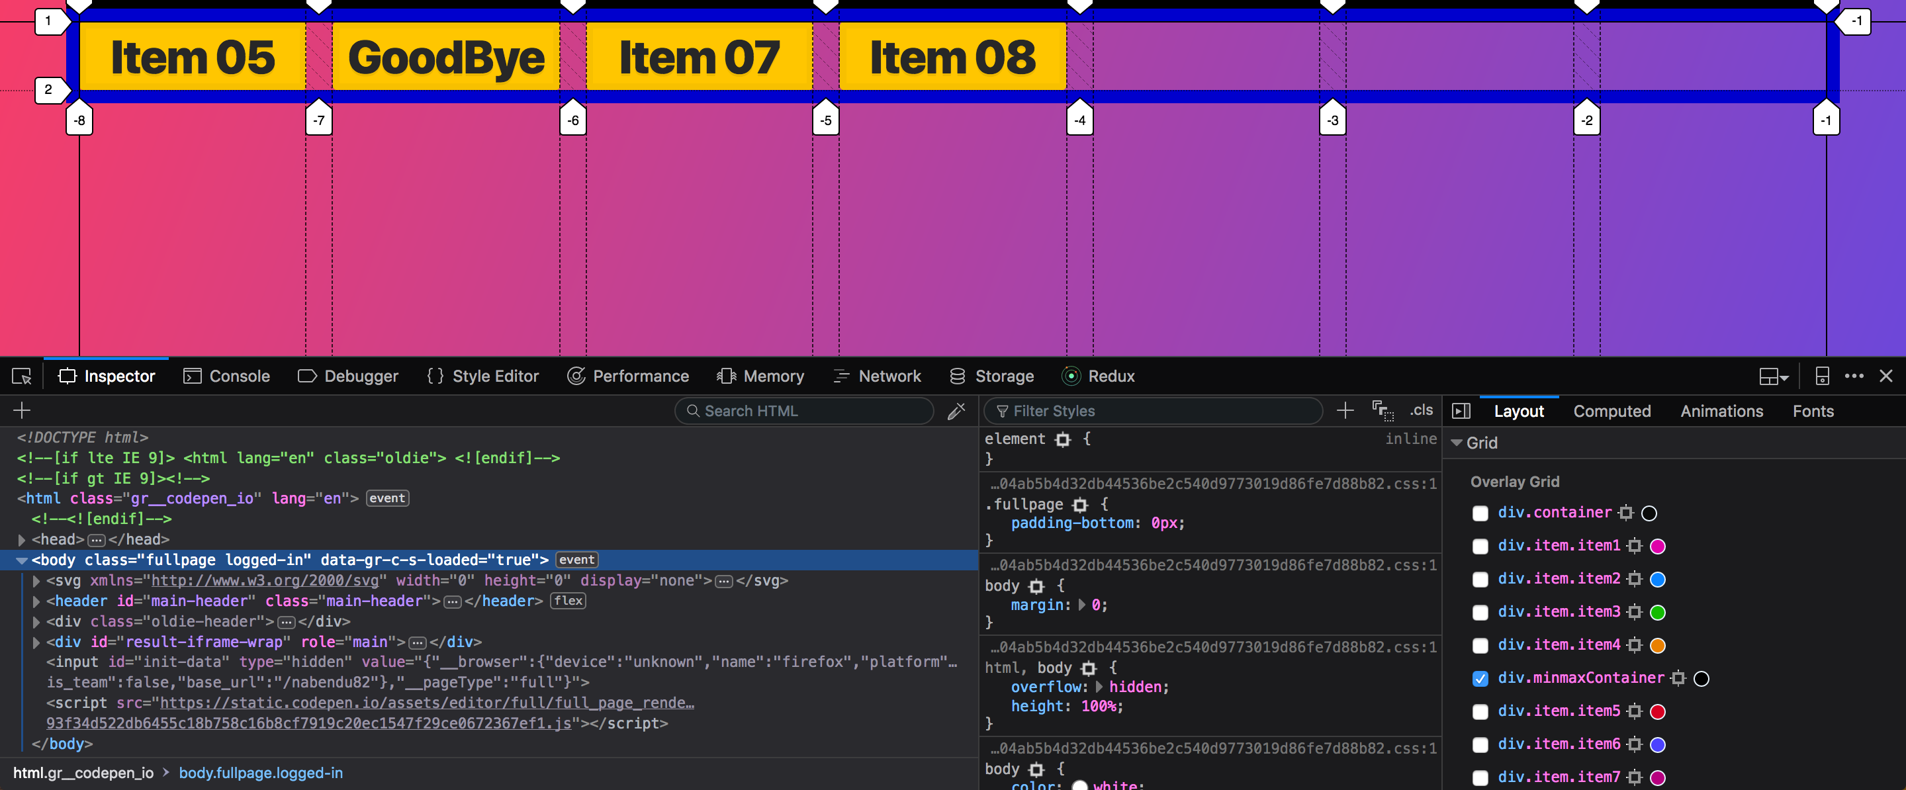The image size is (1906, 790).
Task: Click the flex badge on header
Action: pyautogui.click(x=568, y=601)
